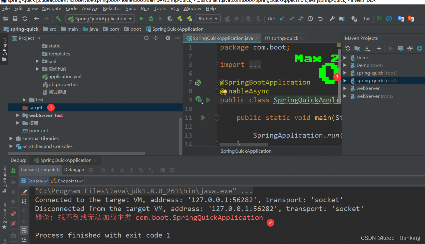Image resolution: width=425 pixels, height=244 pixels.
Task: Click the Build project hammer icon
Action: coord(58,19)
